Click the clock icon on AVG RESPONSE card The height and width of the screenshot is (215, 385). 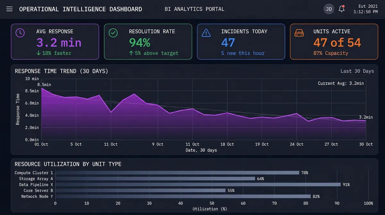click(x=20, y=32)
